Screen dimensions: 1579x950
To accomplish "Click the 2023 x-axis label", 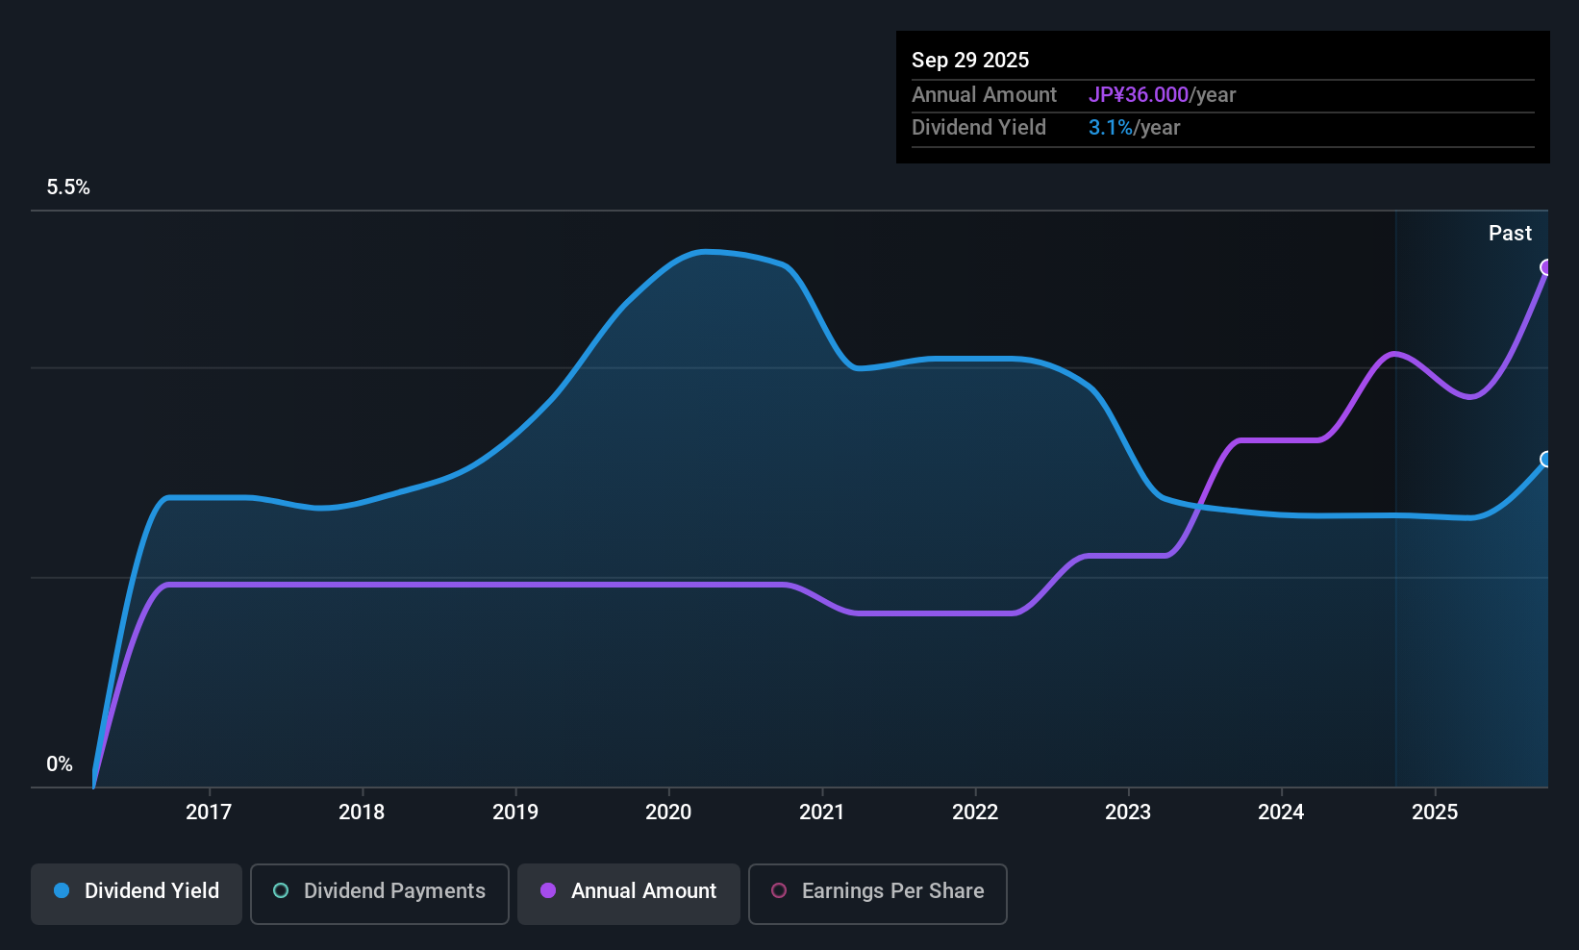I will tap(1128, 812).
